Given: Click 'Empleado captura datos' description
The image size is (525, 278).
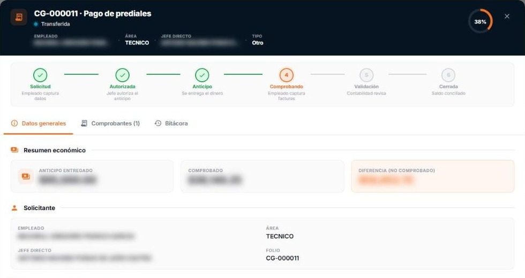Looking at the screenshot, I should pyautogui.click(x=40, y=96).
